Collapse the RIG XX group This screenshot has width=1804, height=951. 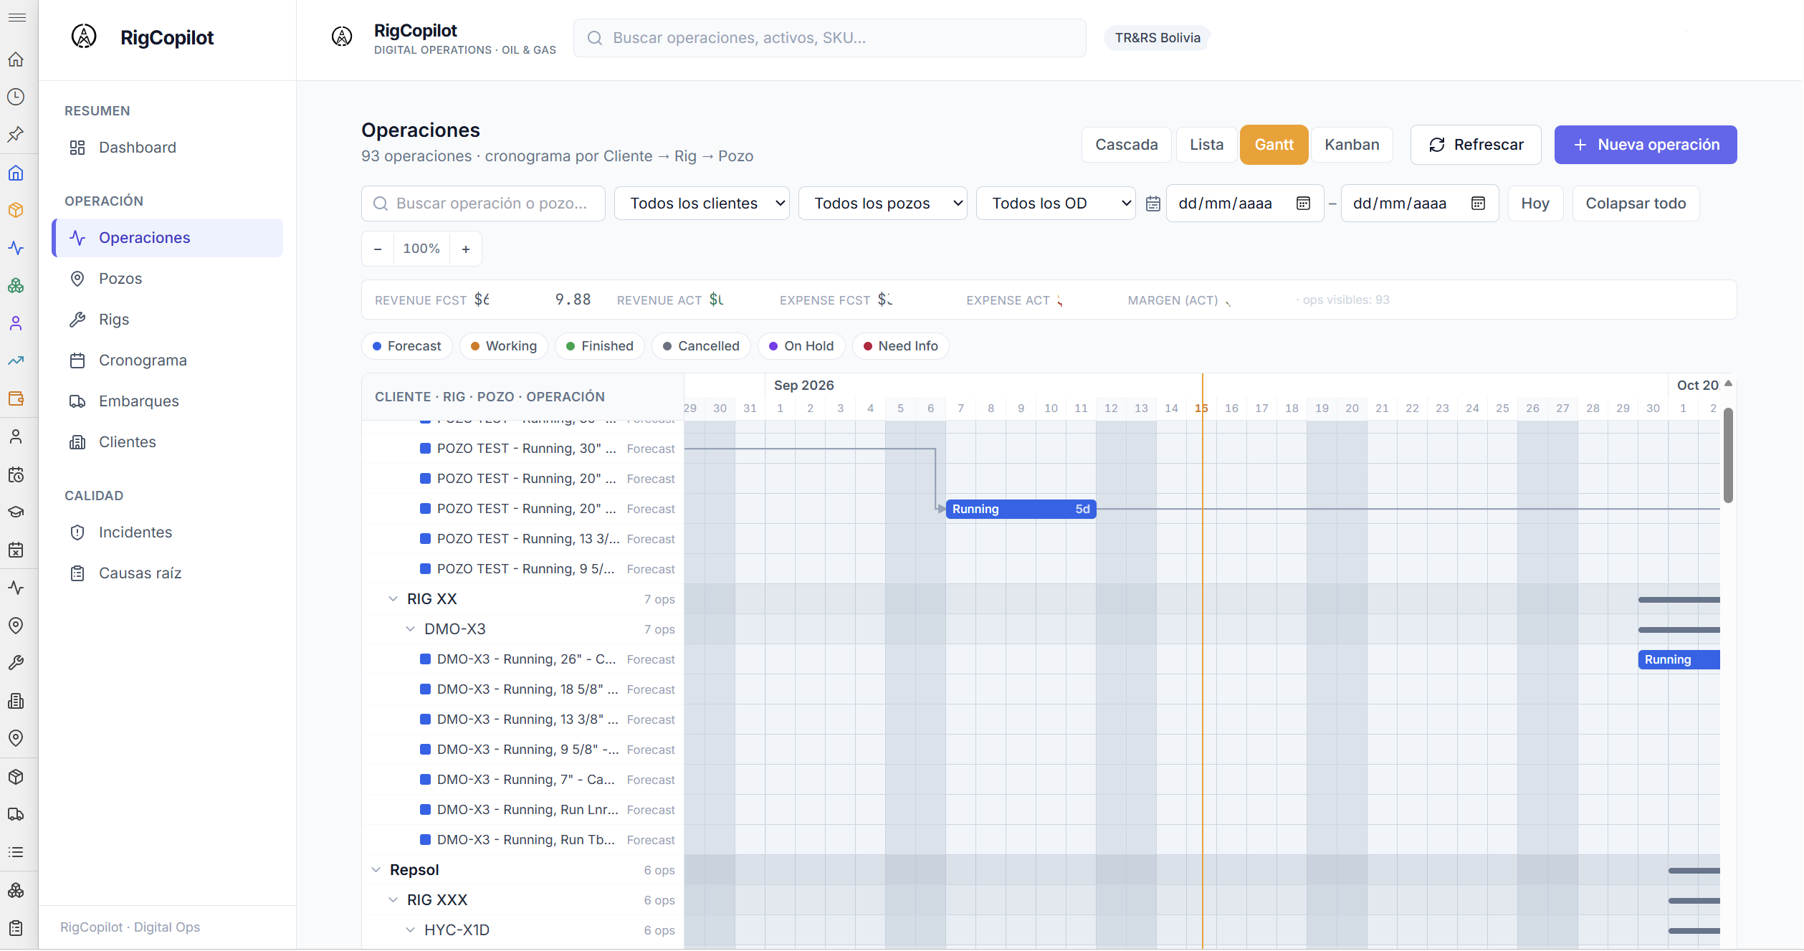[393, 599]
